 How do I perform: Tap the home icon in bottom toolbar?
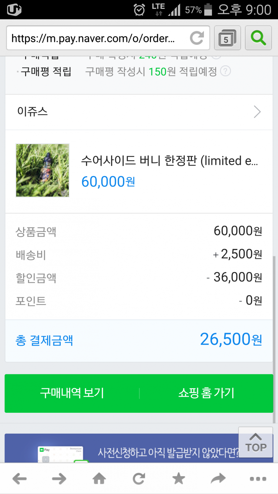pos(99,478)
